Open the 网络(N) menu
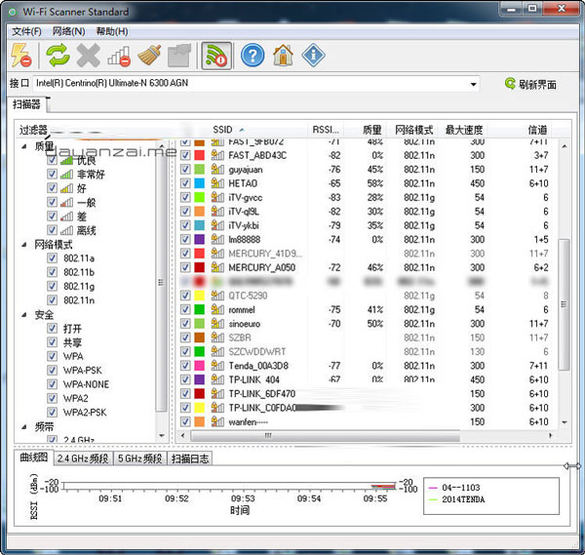Viewport: 585px width, 555px height. pyautogui.click(x=68, y=31)
